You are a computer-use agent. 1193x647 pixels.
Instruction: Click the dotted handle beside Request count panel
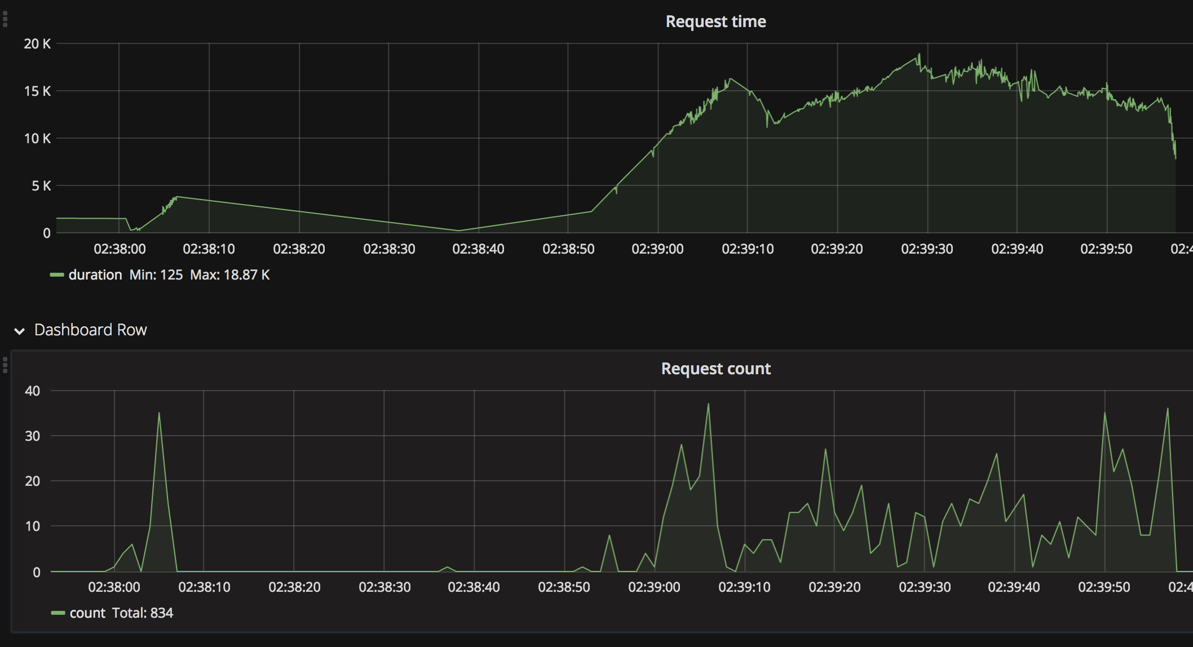point(5,365)
